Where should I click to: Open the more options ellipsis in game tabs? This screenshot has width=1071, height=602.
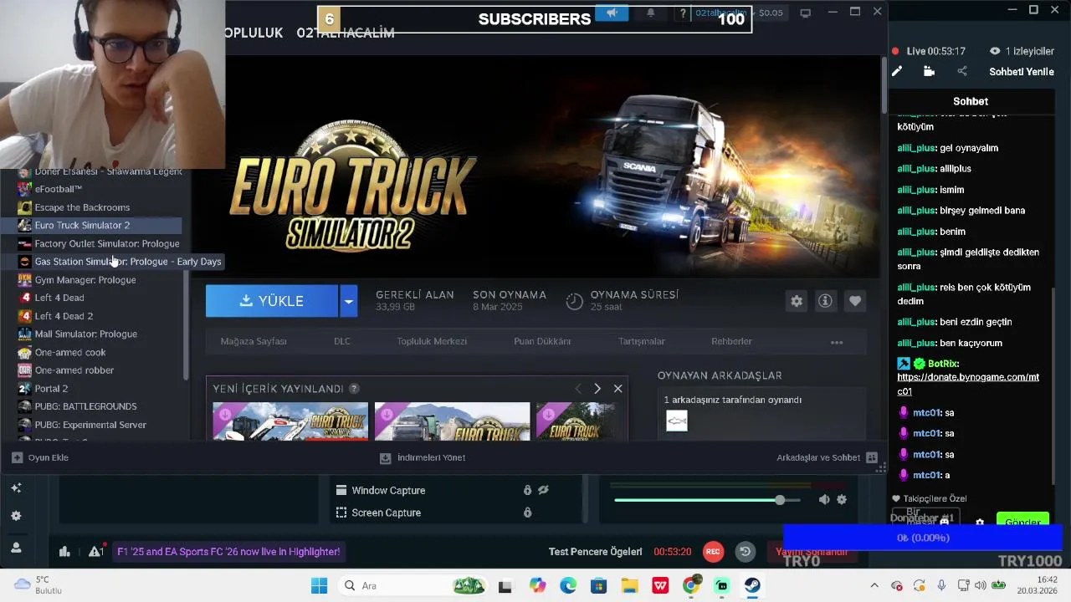point(837,342)
